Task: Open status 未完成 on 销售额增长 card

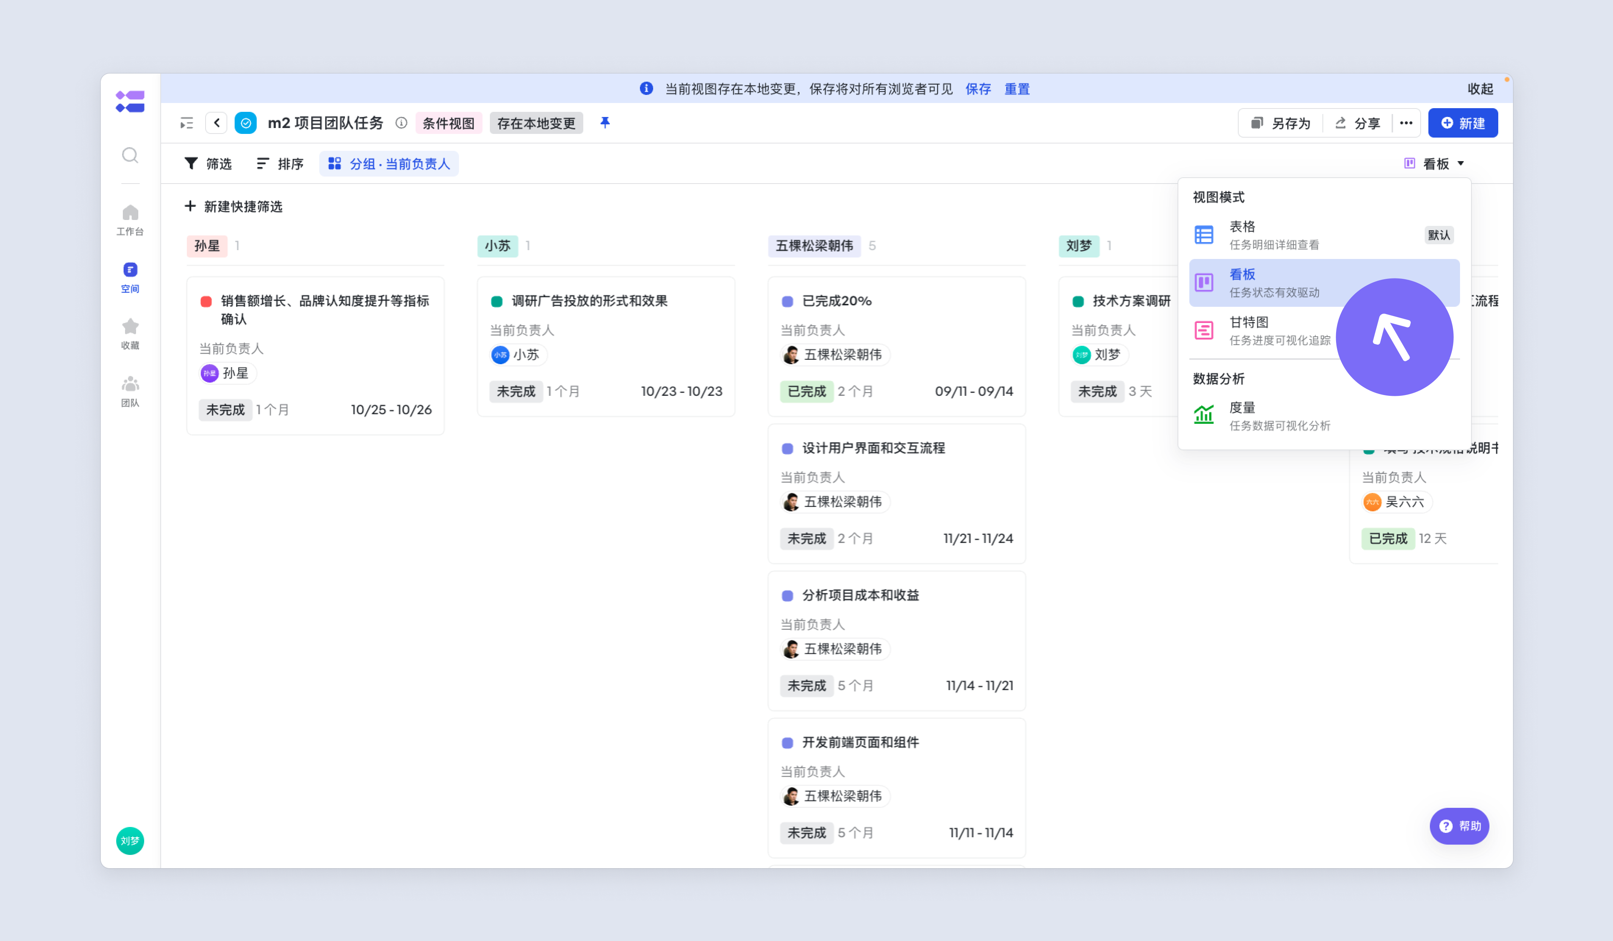Action: point(225,410)
